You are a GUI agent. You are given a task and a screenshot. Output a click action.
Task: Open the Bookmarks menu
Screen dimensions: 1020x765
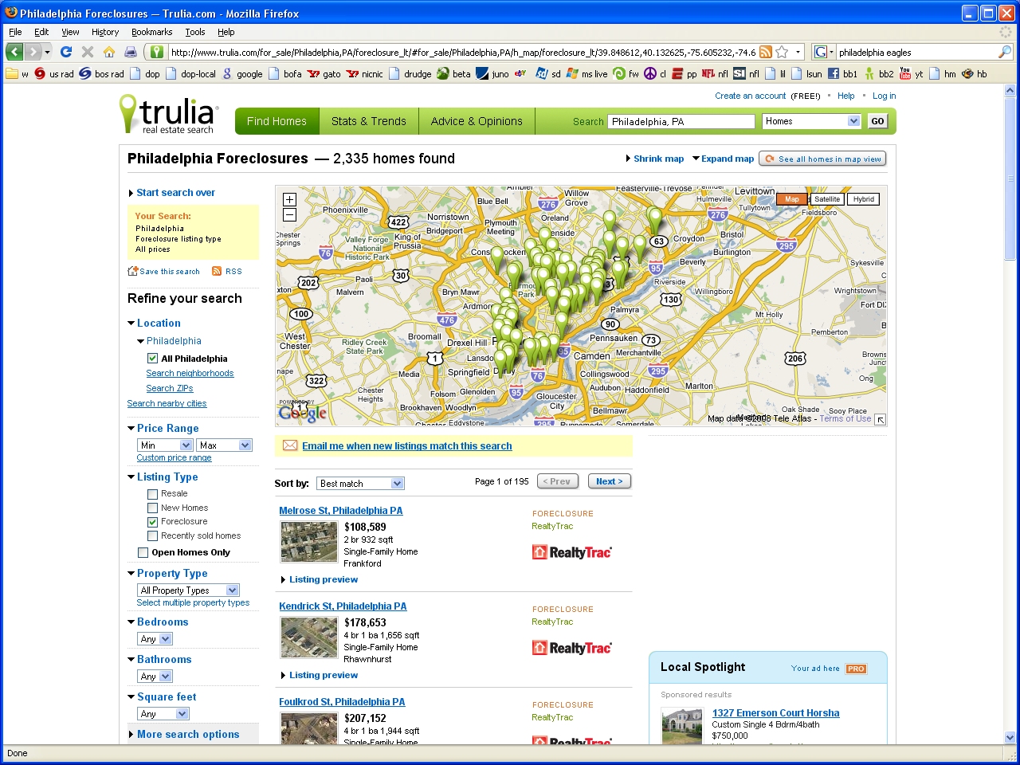point(152,32)
